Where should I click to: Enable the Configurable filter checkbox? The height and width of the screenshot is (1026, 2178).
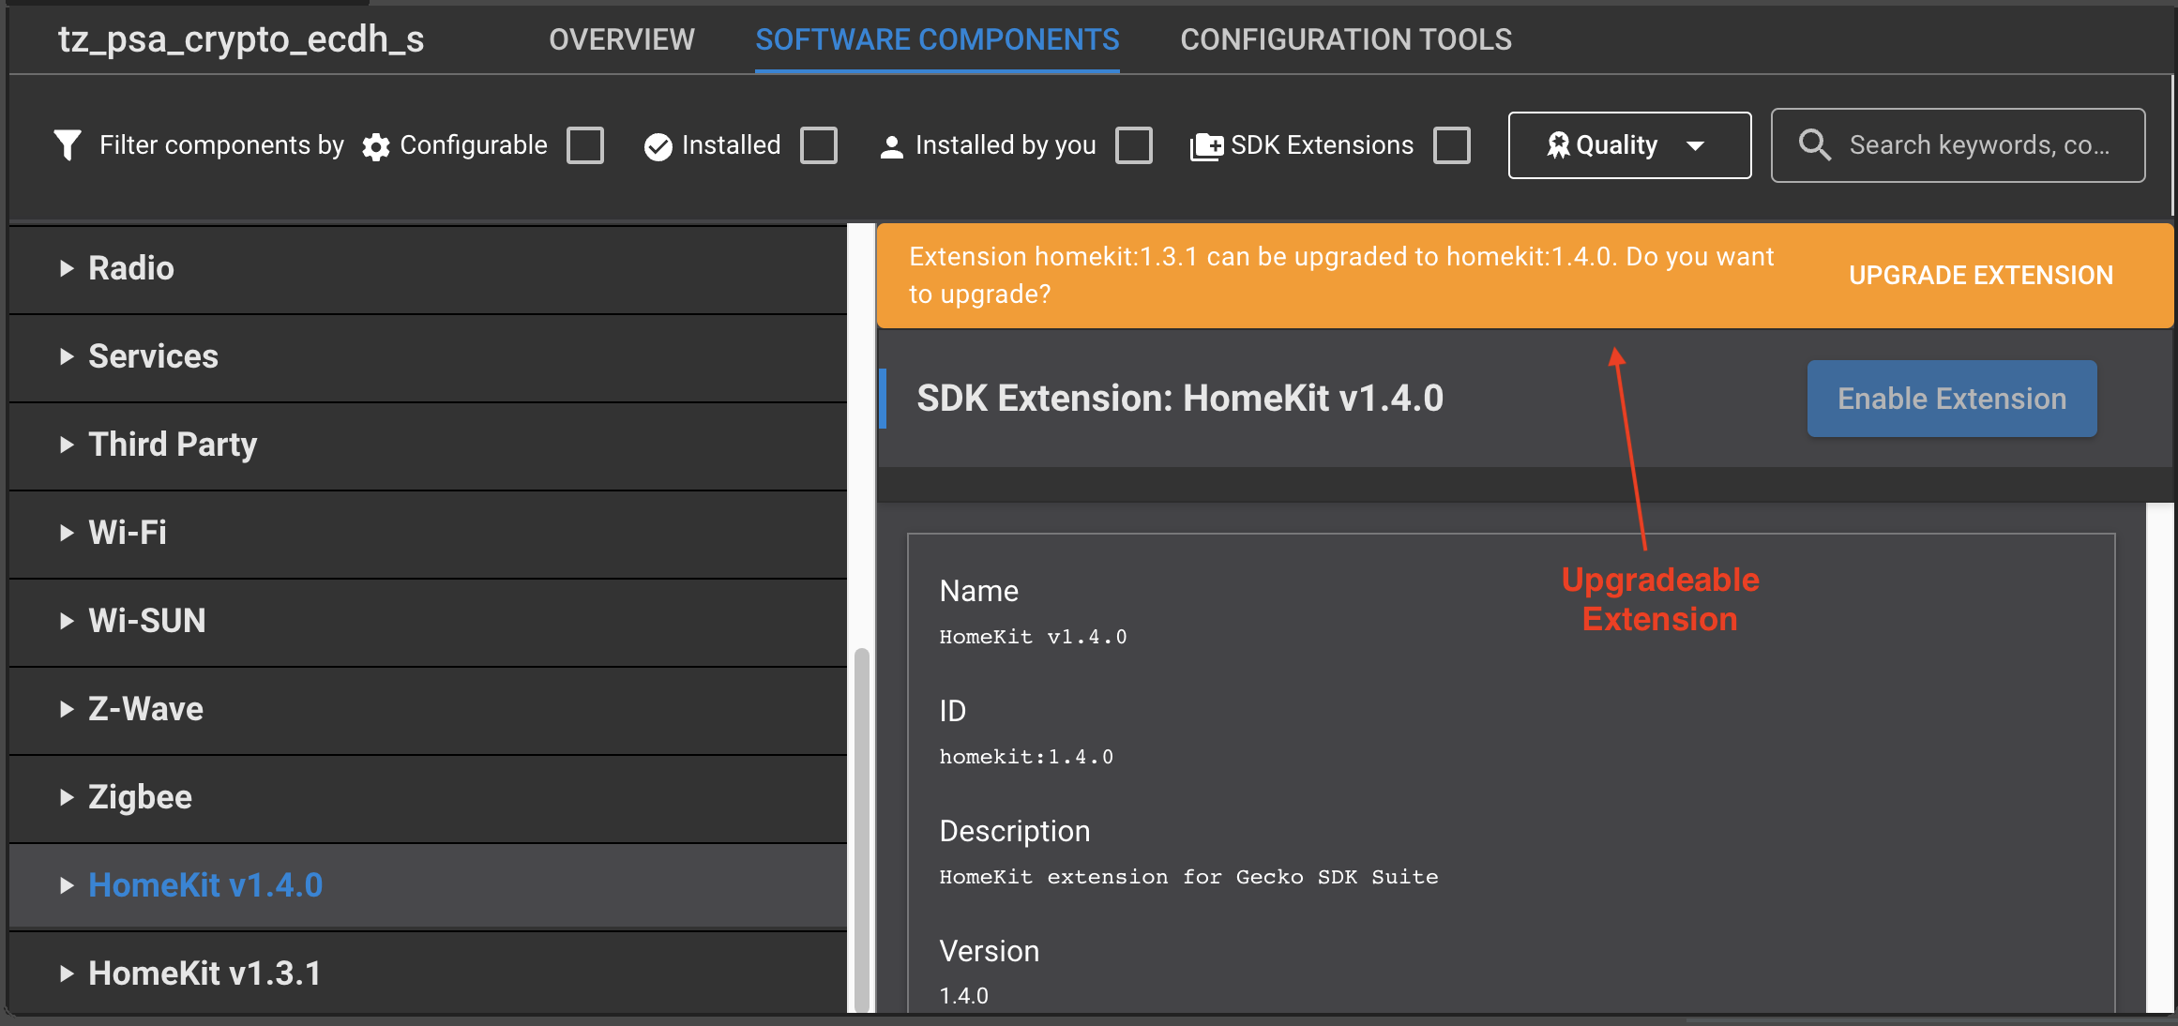click(585, 145)
